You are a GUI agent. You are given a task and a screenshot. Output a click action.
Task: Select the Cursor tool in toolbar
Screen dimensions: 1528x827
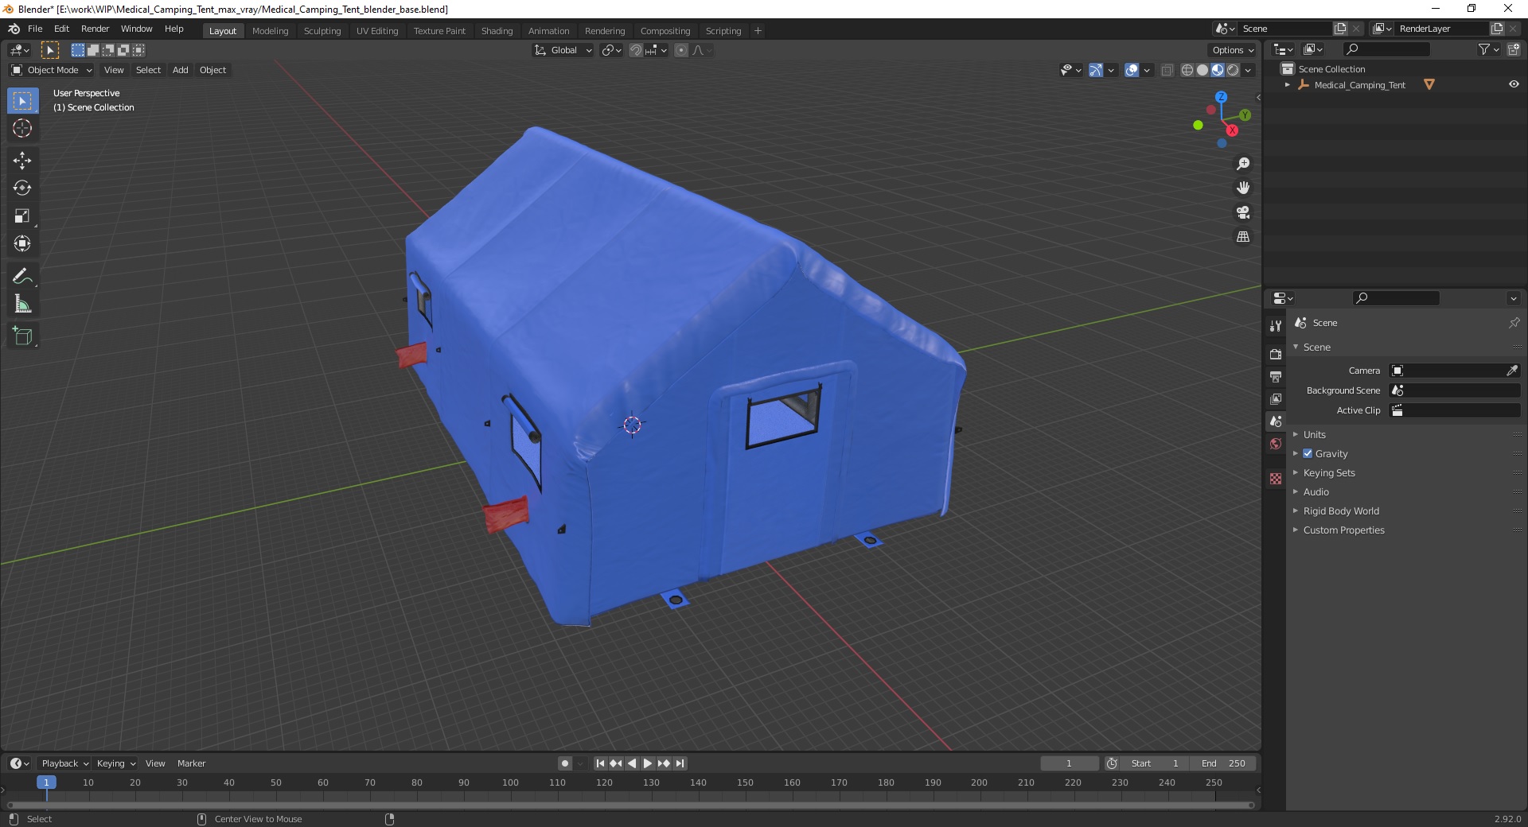tap(22, 128)
